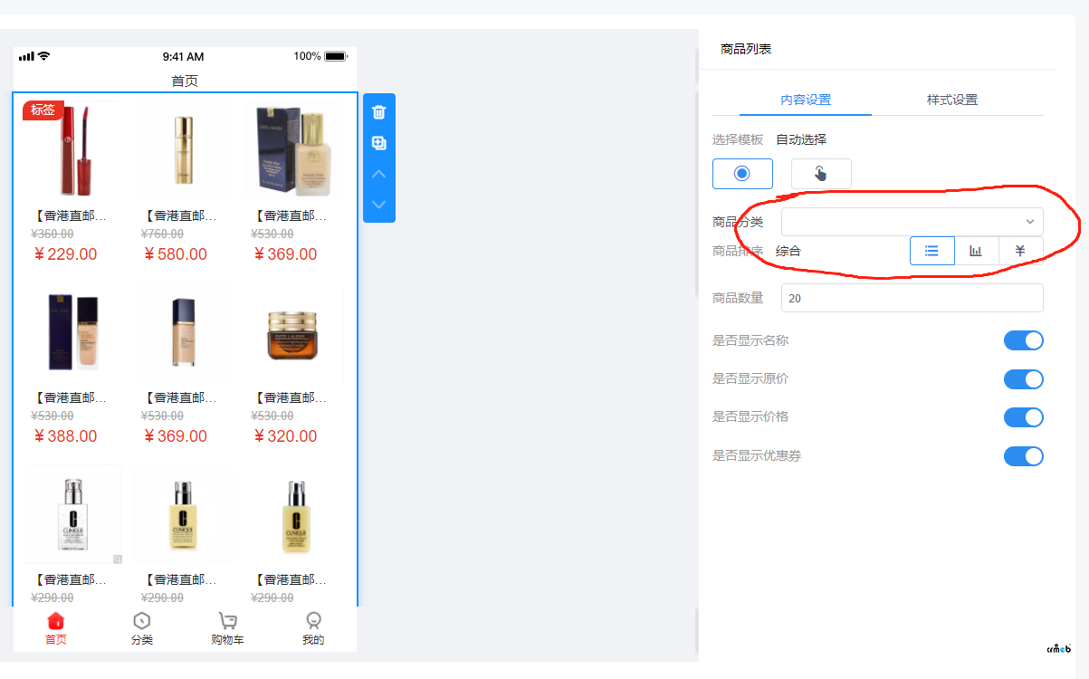Open the 商品分类 dropdown
1089x679 pixels.
click(x=912, y=222)
